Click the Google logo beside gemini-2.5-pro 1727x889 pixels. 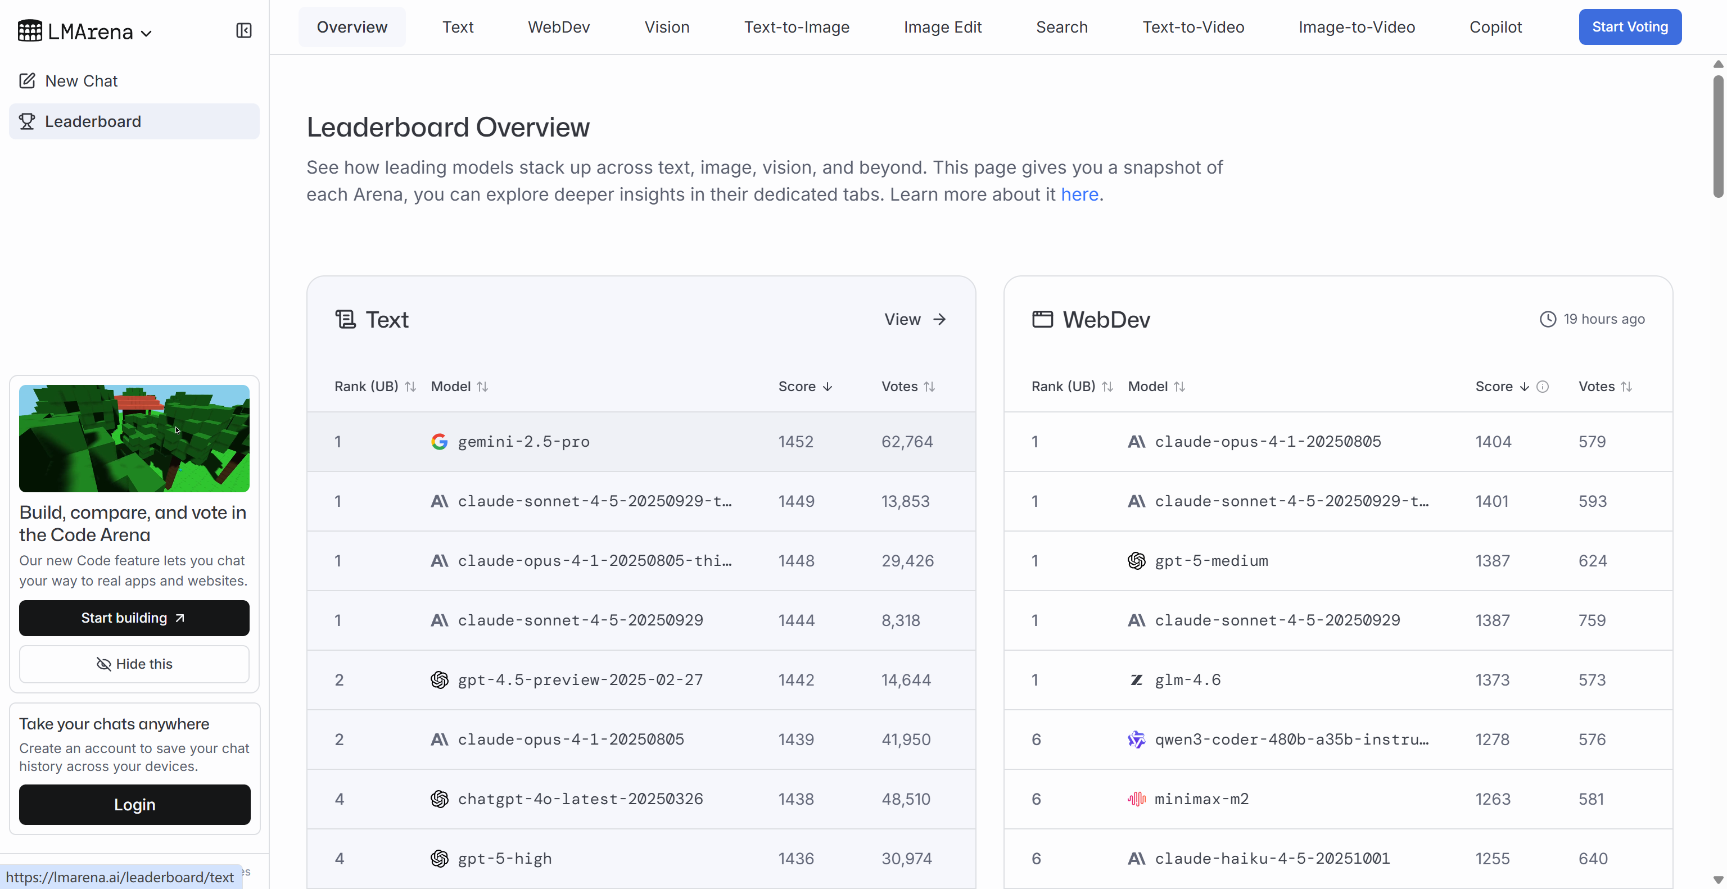click(x=439, y=442)
